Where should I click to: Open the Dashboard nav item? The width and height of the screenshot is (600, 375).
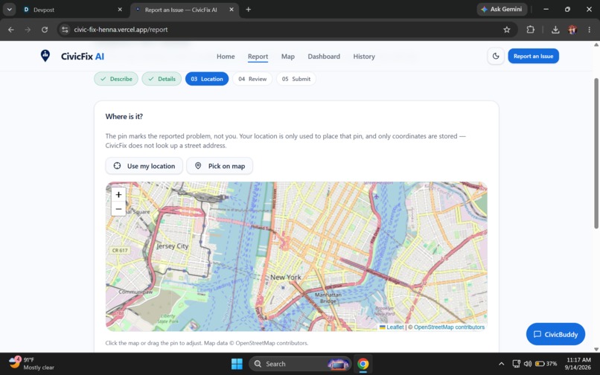[324, 57]
